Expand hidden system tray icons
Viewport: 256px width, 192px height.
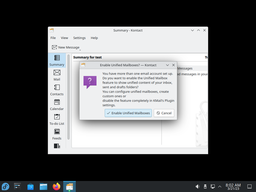tap(220, 186)
